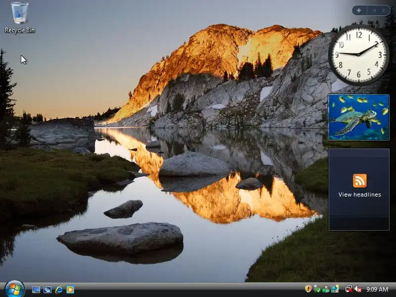Click the sea turtle Slide Show gadget
Image resolution: width=396 pixels, height=297 pixels.
coord(358,117)
